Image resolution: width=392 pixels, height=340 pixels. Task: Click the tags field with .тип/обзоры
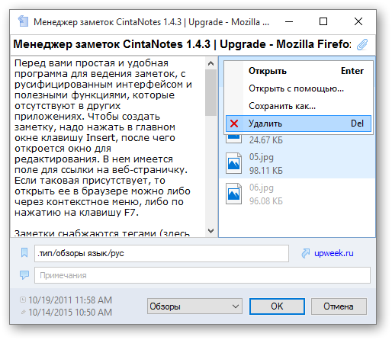tap(162, 253)
